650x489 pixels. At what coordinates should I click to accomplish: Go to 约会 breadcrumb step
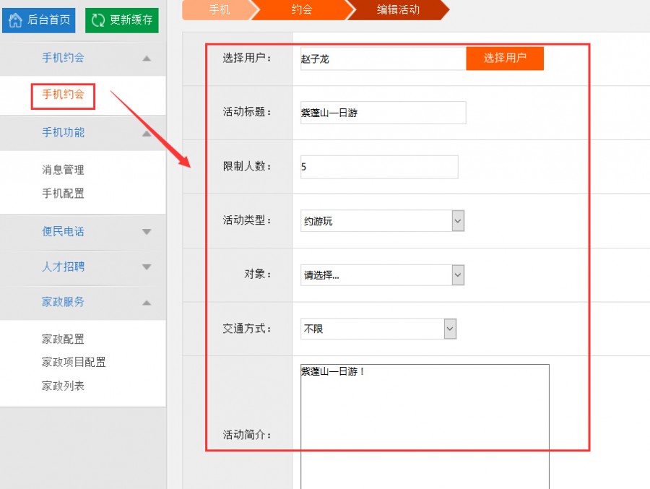(302, 9)
